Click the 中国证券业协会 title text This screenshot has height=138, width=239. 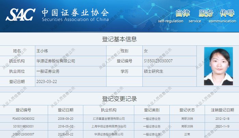click(75, 12)
